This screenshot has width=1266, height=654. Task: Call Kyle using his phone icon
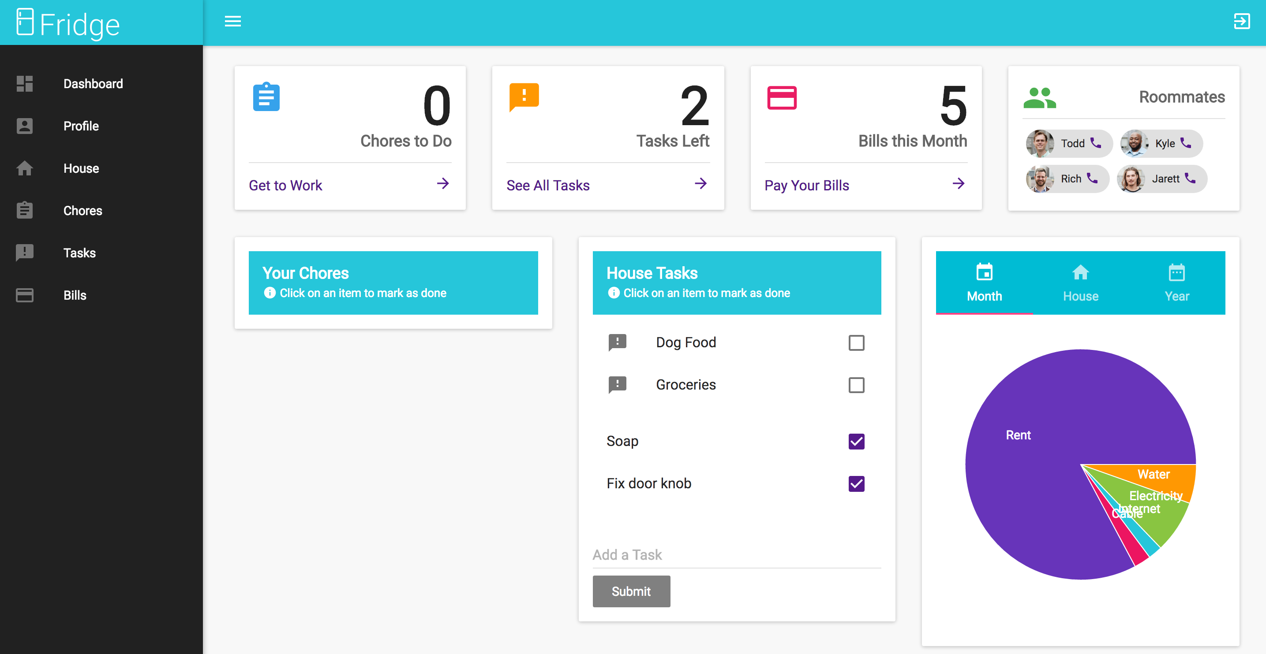click(x=1185, y=143)
